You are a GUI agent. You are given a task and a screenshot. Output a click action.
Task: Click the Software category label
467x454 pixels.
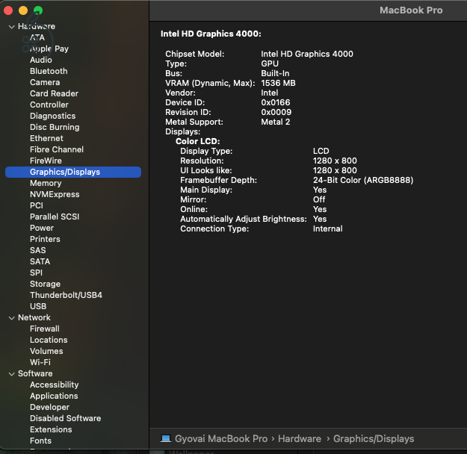click(x=35, y=373)
